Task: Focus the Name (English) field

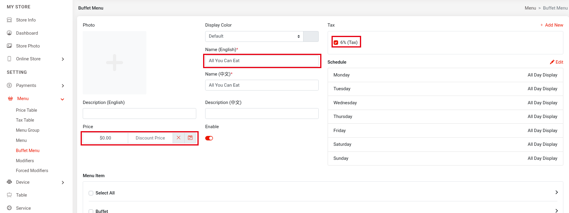Action: (262, 61)
